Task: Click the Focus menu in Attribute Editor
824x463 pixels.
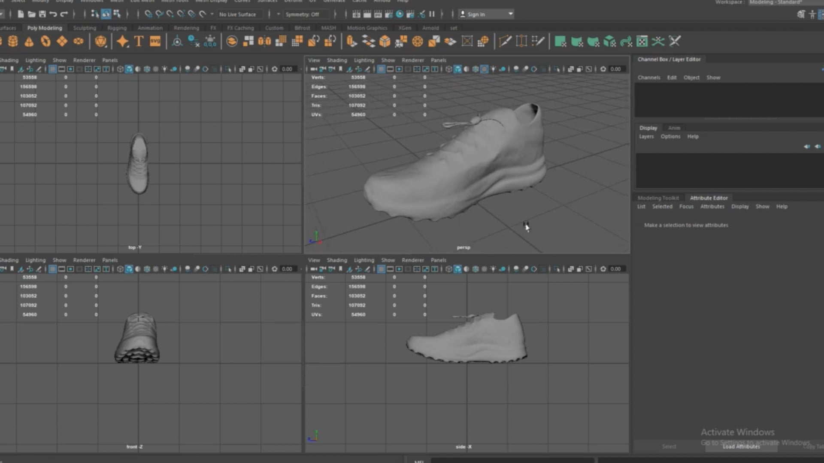Action: point(686,207)
